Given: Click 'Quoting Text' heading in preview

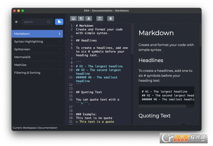Looking at the screenshot, I should (154, 116).
